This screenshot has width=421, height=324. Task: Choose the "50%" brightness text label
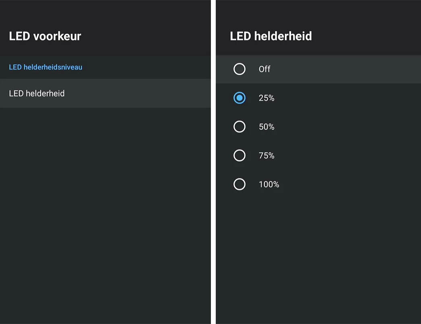(266, 127)
